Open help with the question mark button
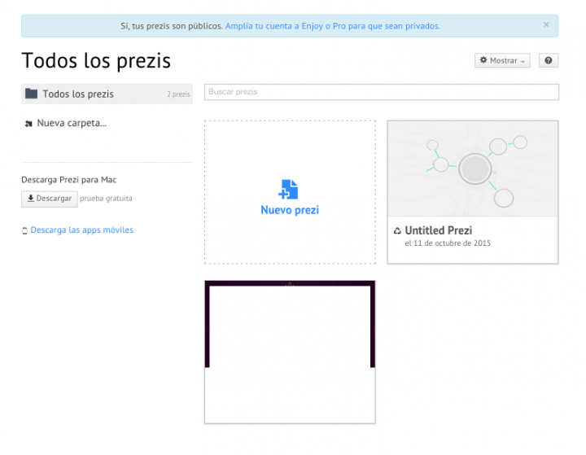586x455 pixels. pos(548,61)
